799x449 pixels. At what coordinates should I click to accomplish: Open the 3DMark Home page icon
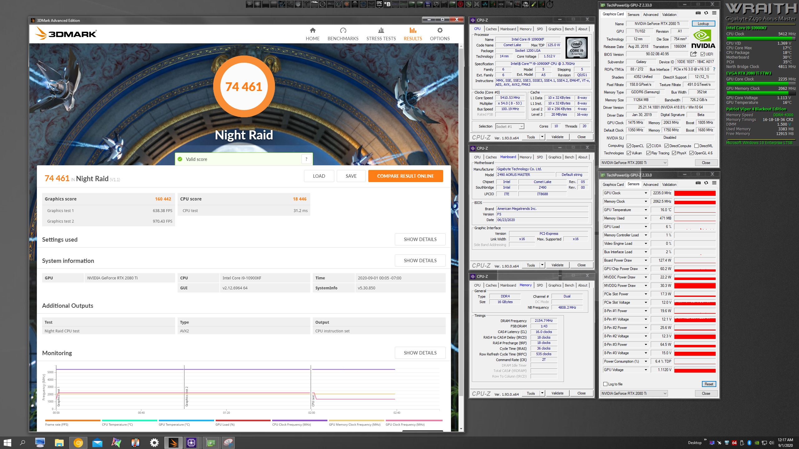(x=312, y=30)
